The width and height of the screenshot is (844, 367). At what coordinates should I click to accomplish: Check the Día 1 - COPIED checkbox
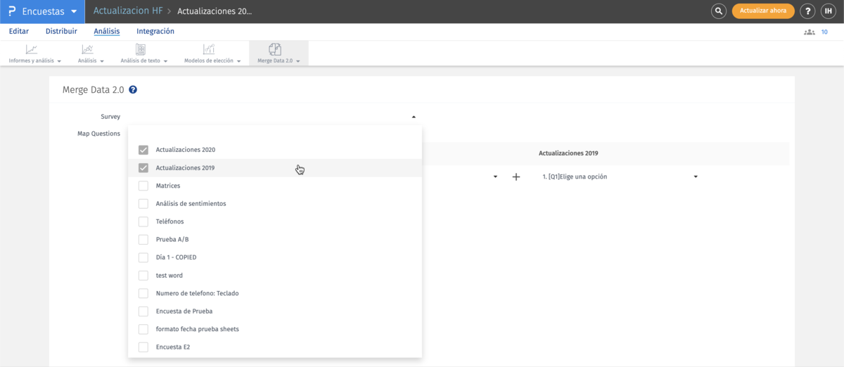tap(143, 257)
